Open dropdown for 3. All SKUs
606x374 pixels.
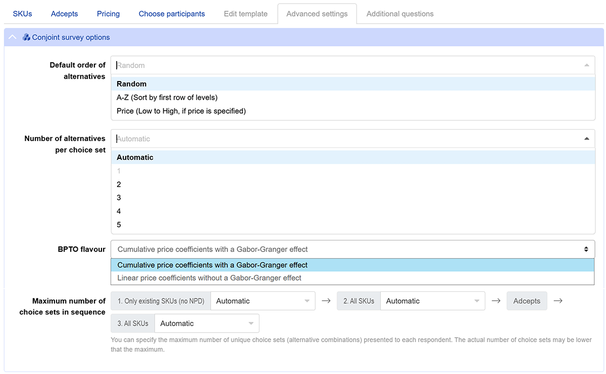coord(207,323)
